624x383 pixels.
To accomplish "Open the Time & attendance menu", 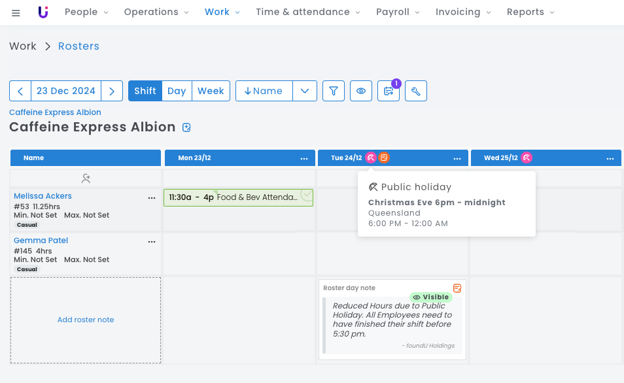I will coord(308,12).
